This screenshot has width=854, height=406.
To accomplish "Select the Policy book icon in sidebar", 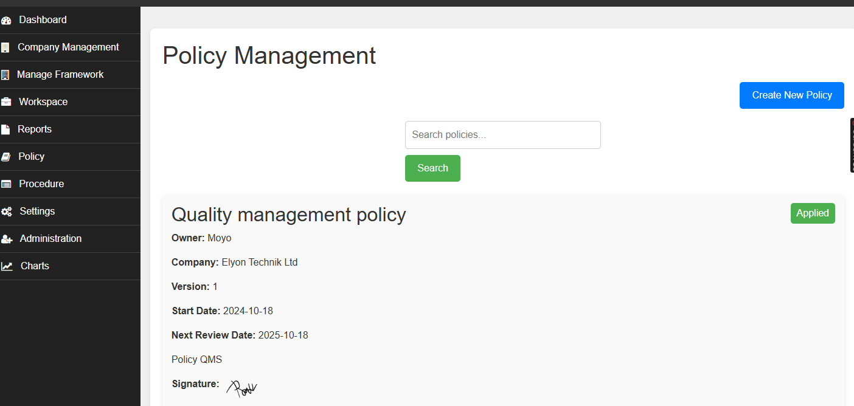I will point(7,156).
